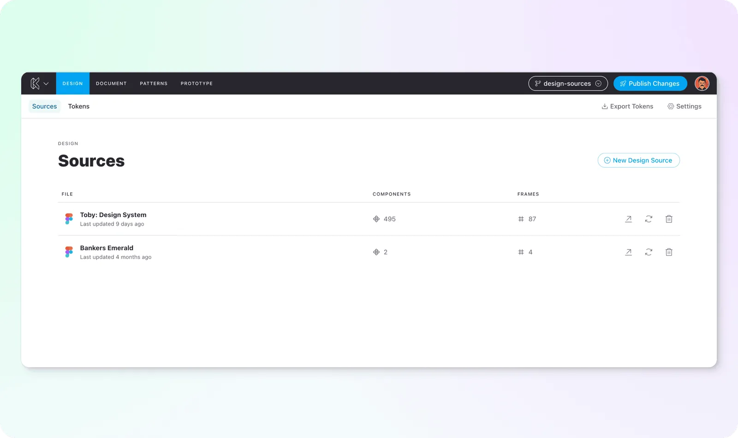The width and height of the screenshot is (738, 438).
Task: Delete the Bankers Emerald source
Action: point(669,252)
